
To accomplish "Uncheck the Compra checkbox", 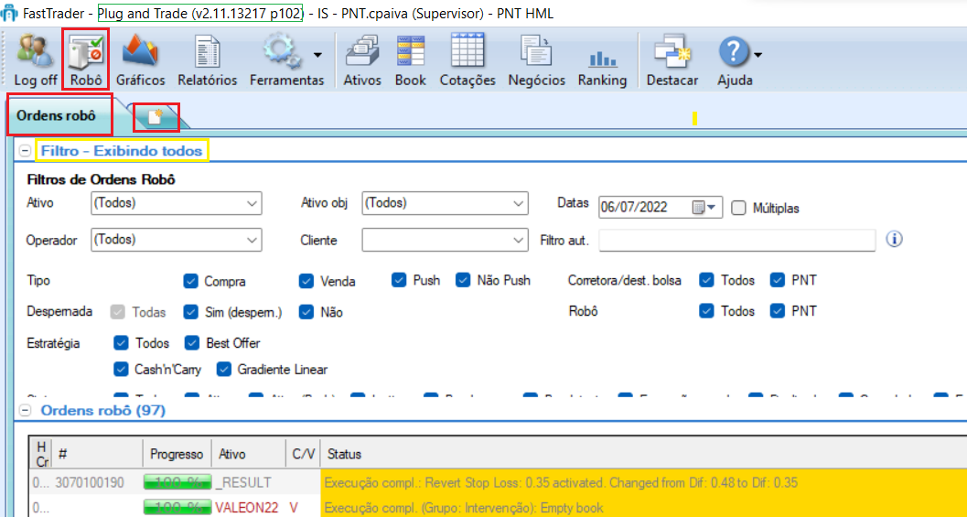I will (191, 281).
